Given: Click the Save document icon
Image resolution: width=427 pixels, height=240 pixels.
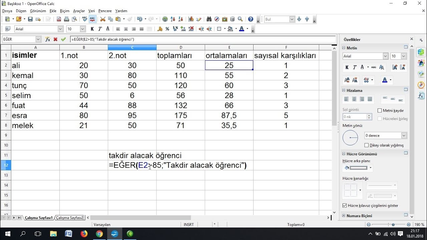Looking at the screenshot, I should tap(30, 19).
